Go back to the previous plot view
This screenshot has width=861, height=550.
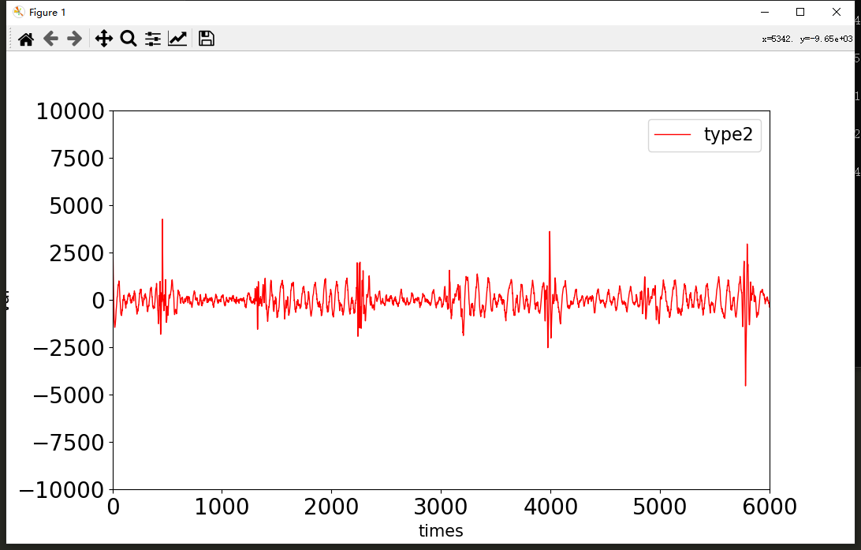click(x=50, y=39)
